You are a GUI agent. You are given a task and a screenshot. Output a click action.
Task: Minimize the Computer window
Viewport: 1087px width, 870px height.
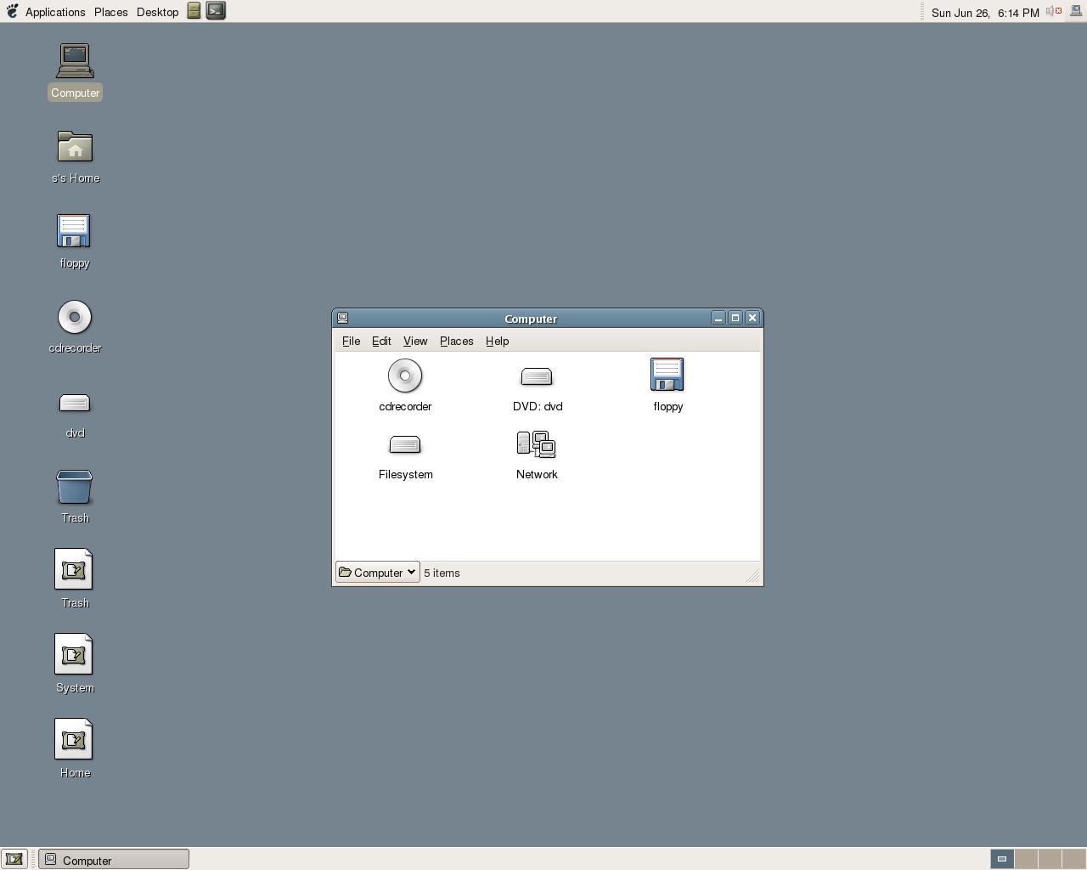tap(718, 318)
